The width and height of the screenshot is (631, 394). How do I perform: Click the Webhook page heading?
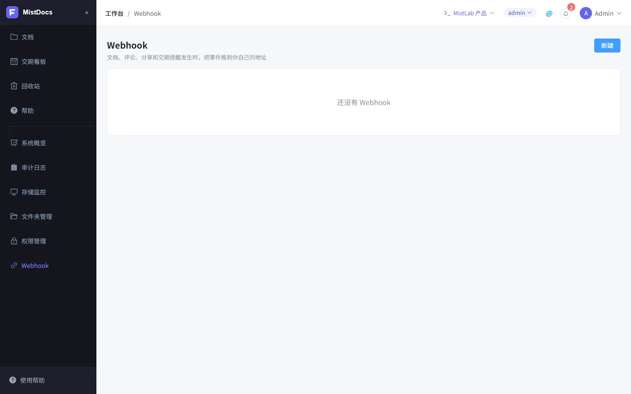click(127, 45)
